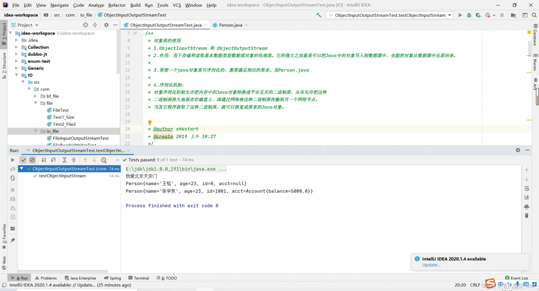Open the File menu
The image size is (539, 291).
[16, 5]
